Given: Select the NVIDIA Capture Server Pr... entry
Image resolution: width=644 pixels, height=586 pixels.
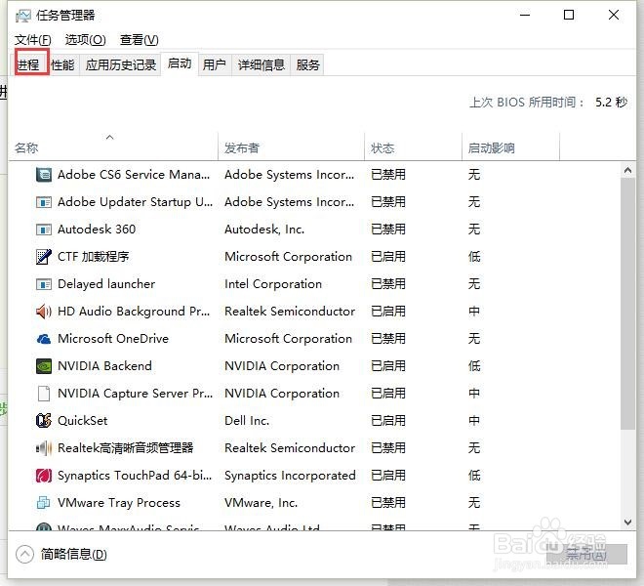Looking at the screenshot, I should click(x=135, y=394).
